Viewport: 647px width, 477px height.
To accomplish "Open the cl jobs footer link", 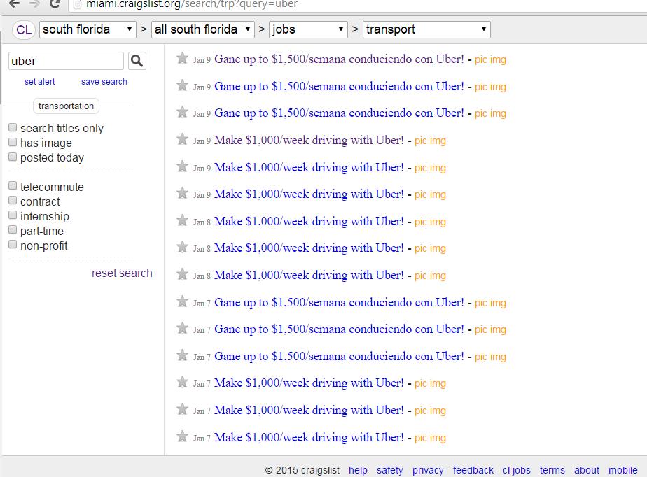I will tap(516, 470).
